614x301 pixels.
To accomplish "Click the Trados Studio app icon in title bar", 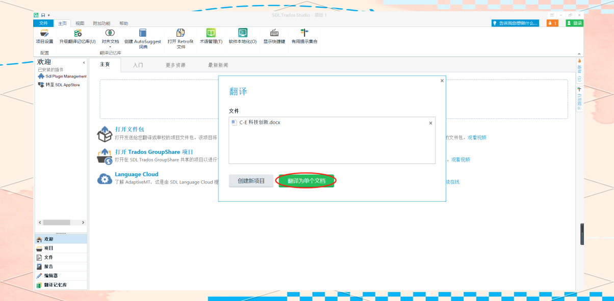I will click(36, 15).
